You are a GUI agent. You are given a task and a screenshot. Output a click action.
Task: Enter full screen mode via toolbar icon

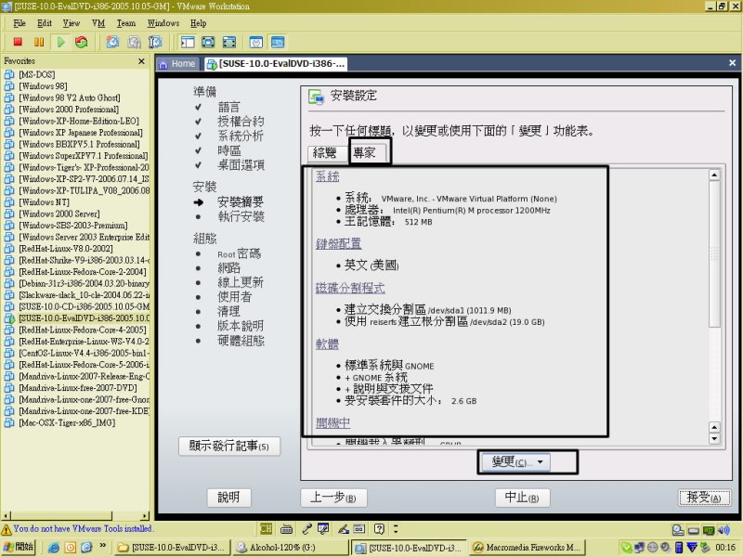tap(208, 42)
